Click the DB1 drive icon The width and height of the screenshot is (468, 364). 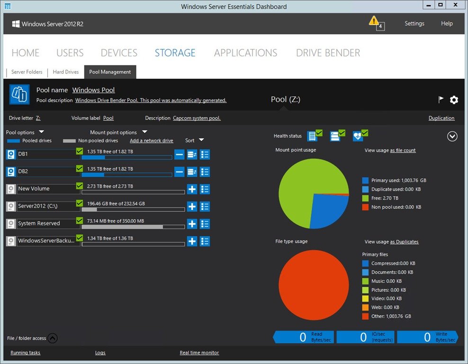click(x=11, y=155)
